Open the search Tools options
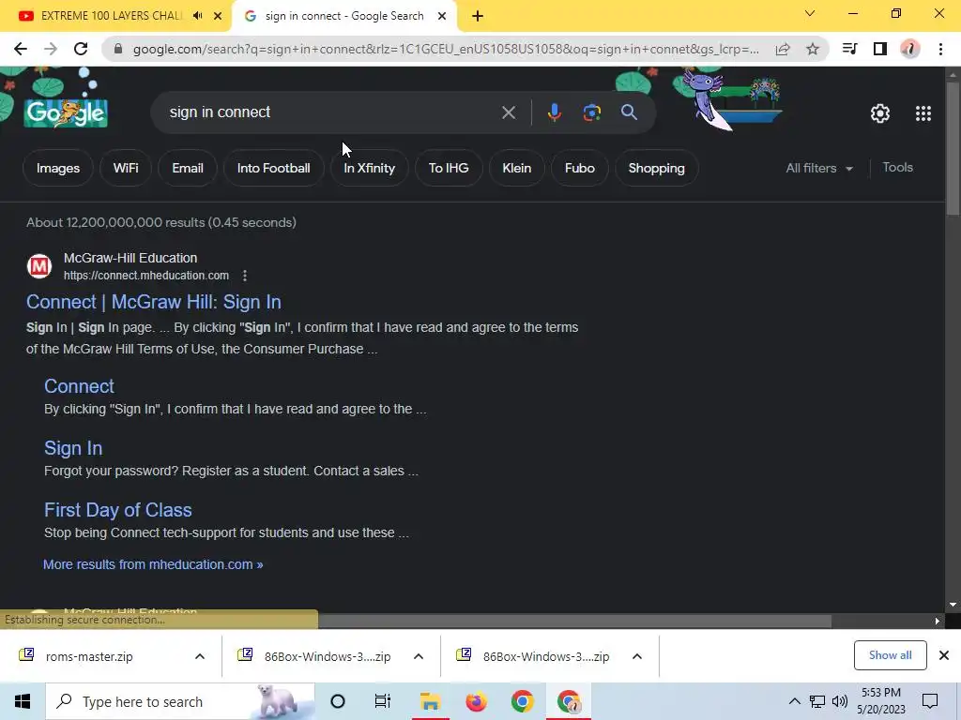Screen dimensions: 961x720 897,168
